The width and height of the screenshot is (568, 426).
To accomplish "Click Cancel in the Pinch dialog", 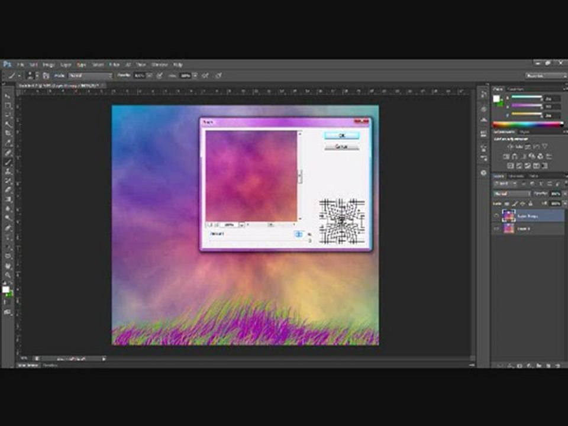I will (341, 147).
